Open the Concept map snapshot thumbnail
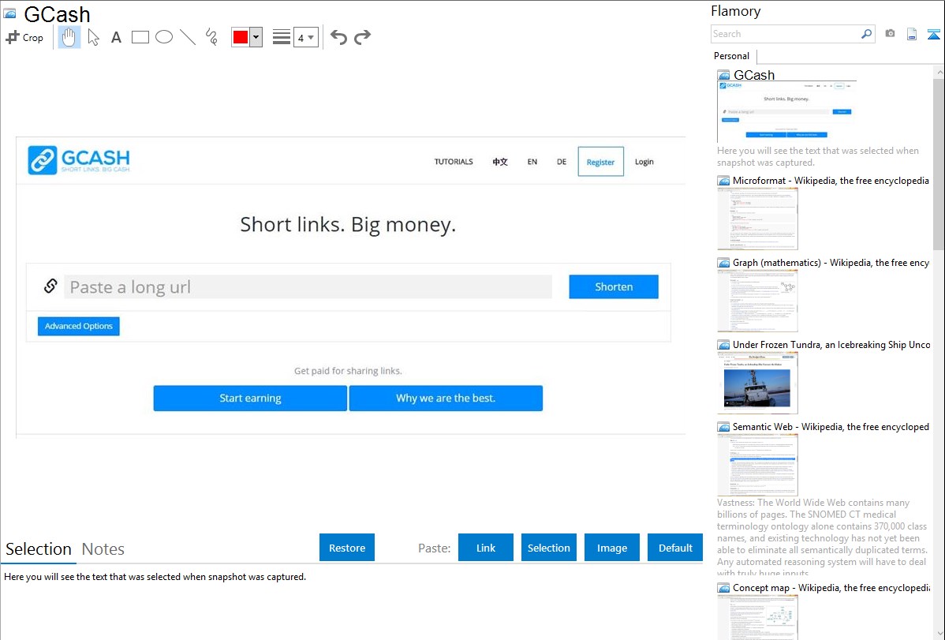The width and height of the screenshot is (945, 640). (757, 617)
